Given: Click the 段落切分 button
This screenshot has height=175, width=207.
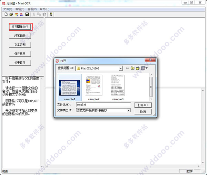Looking at the screenshot, I should pyautogui.click(x=20, y=36).
